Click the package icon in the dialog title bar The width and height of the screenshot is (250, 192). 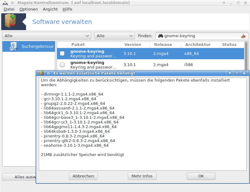41,73
